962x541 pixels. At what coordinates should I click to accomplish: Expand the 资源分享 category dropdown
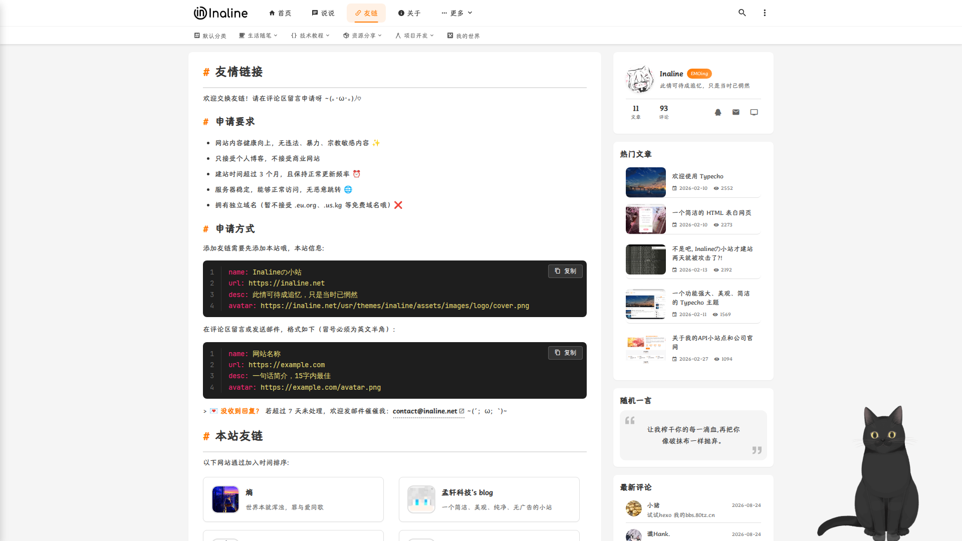(363, 36)
